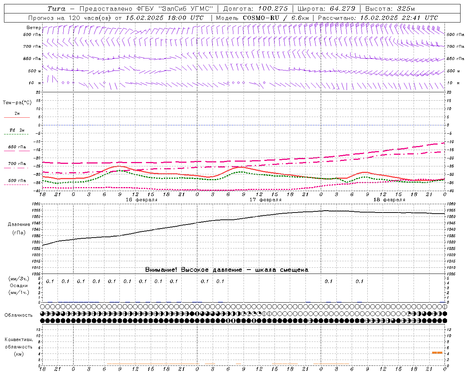Click the "(км)" unit under convective cloudiness
The image size is (466, 372).
[19, 353]
